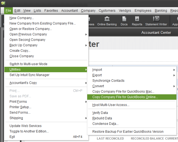The image size is (178, 142).
Task: Click the Accountant Center title bar label
Action: click(156, 33)
